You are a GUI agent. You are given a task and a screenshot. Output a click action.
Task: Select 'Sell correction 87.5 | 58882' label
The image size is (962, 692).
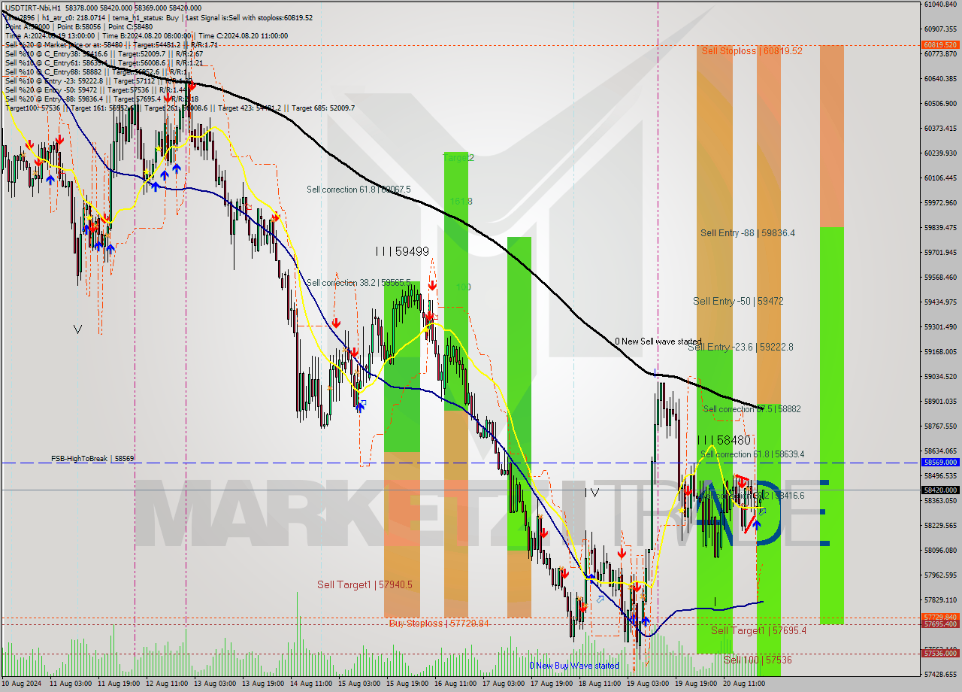click(752, 409)
